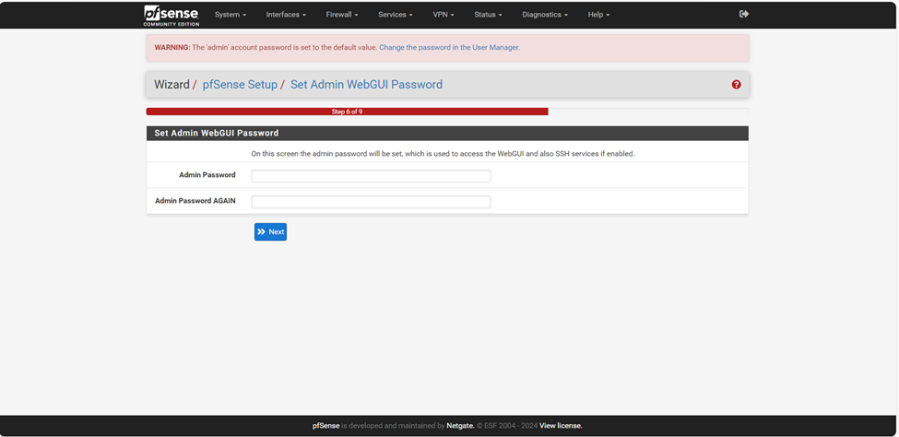Image resolution: width=899 pixels, height=437 pixels.
Task: Click Set Admin WebGUI Password breadcrumb
Action: coord(366,85)
